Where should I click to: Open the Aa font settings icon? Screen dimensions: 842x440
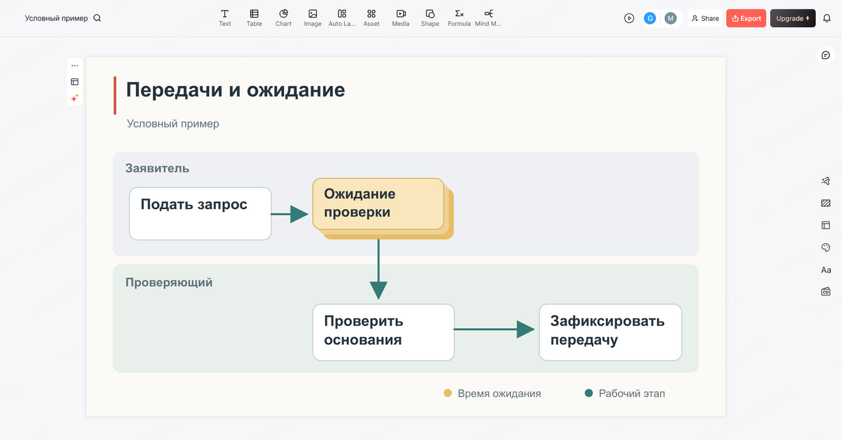(x=826, y=270)
